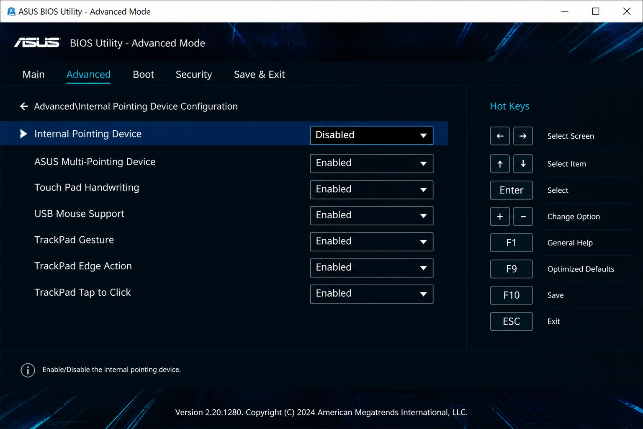Click the down arrow hot key icon
This screenshot has width=643, height=429.
click(523, 164)
